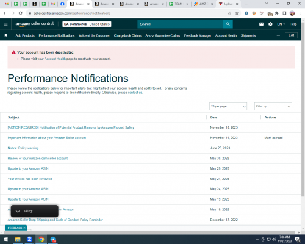Collapse the Talking overlay chevron
The image size is (305, 244).
(18, 211)
